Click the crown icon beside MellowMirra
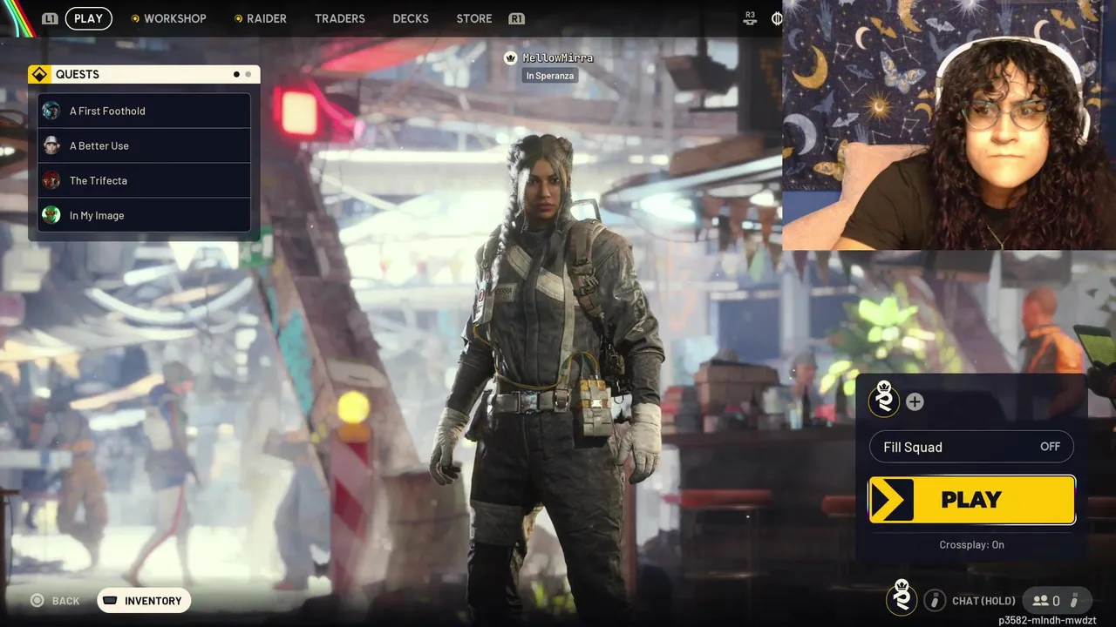The width and height of the screenshot is (1116, 627). 511,57
